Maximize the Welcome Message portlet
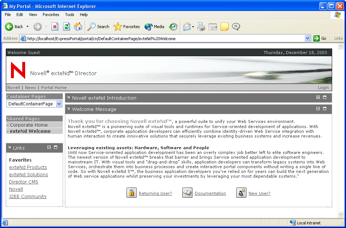Viewport: 346px width, 228px height. (x=325, y=109)
